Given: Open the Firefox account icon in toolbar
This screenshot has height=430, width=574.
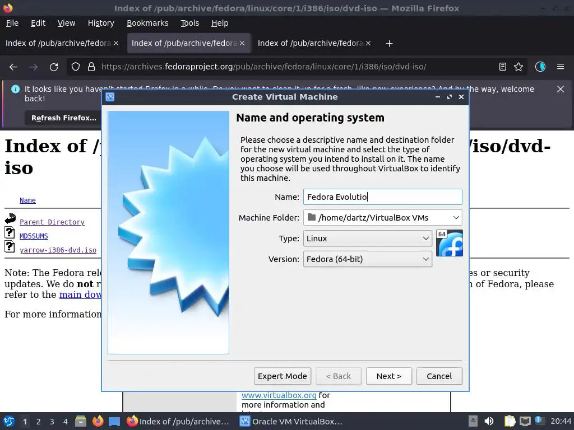Looking at the screenshot, I should point(540,67).
